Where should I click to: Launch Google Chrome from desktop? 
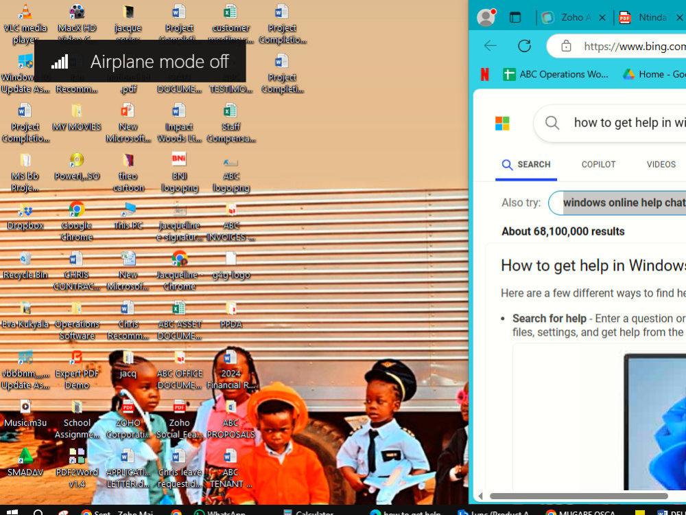(x=77, y=222)
